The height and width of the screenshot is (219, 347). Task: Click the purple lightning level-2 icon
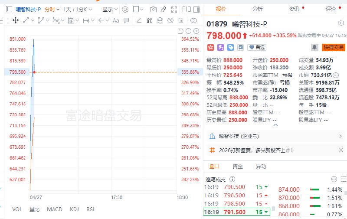(220, 47)
